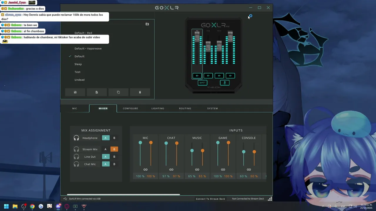Open Discord from the taskbar
The width and height of the screenshot is (376, 211).
(58, 206)
